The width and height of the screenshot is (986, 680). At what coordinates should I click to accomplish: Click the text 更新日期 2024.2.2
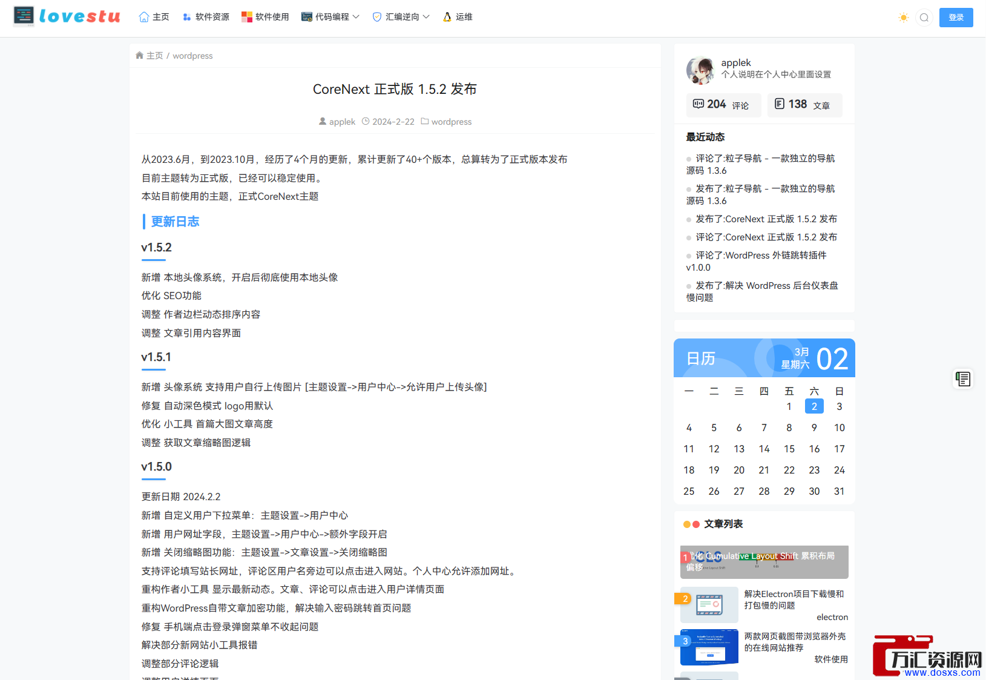click(x=181, y=497)
